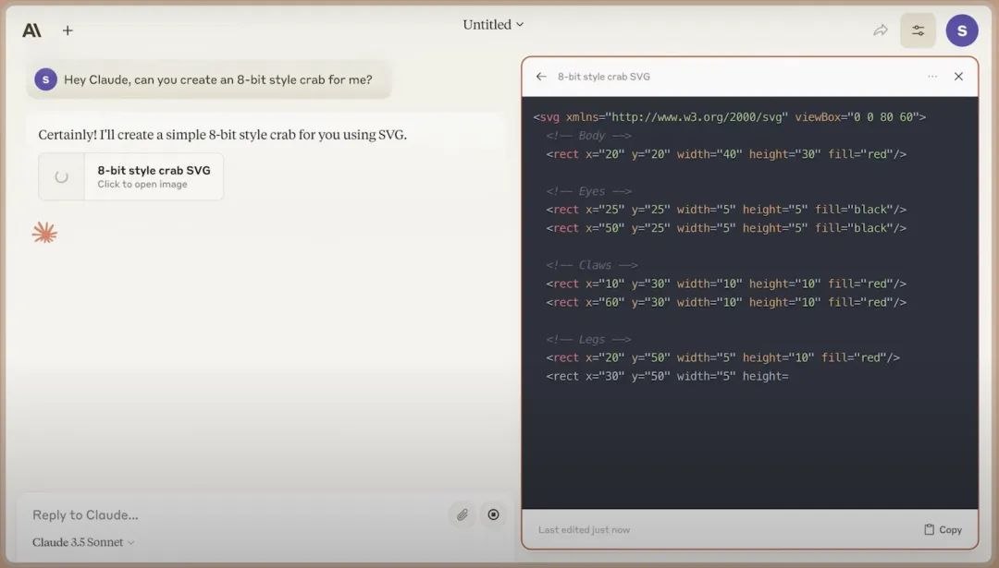This screenshot has width=999, height=568.
Task: Stop the response generation
Action: (x=493, y=514)
